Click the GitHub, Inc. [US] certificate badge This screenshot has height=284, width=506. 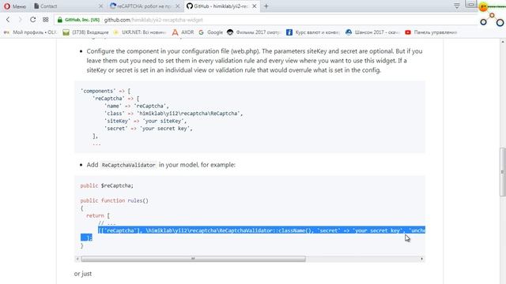[82, 20]
